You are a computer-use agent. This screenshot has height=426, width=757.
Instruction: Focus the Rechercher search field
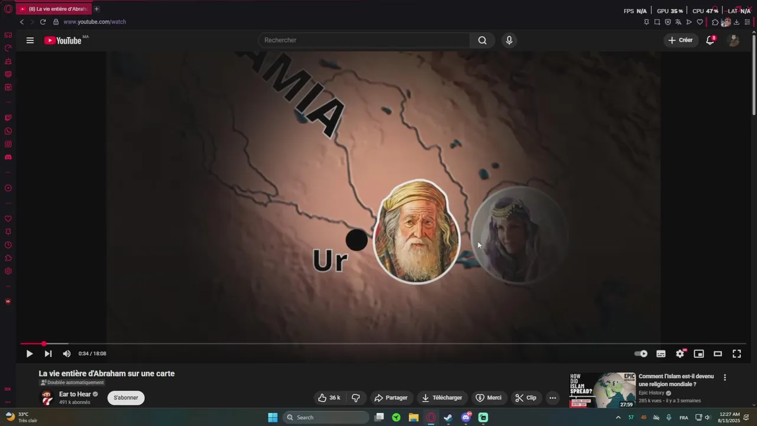coord(364,40)
